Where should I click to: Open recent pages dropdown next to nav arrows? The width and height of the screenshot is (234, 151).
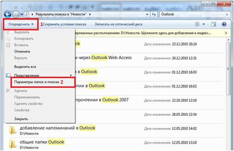(22, 15)
